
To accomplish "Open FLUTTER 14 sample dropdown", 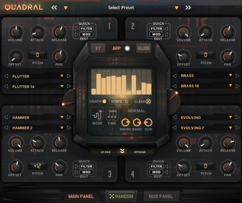I will [62, 86].
